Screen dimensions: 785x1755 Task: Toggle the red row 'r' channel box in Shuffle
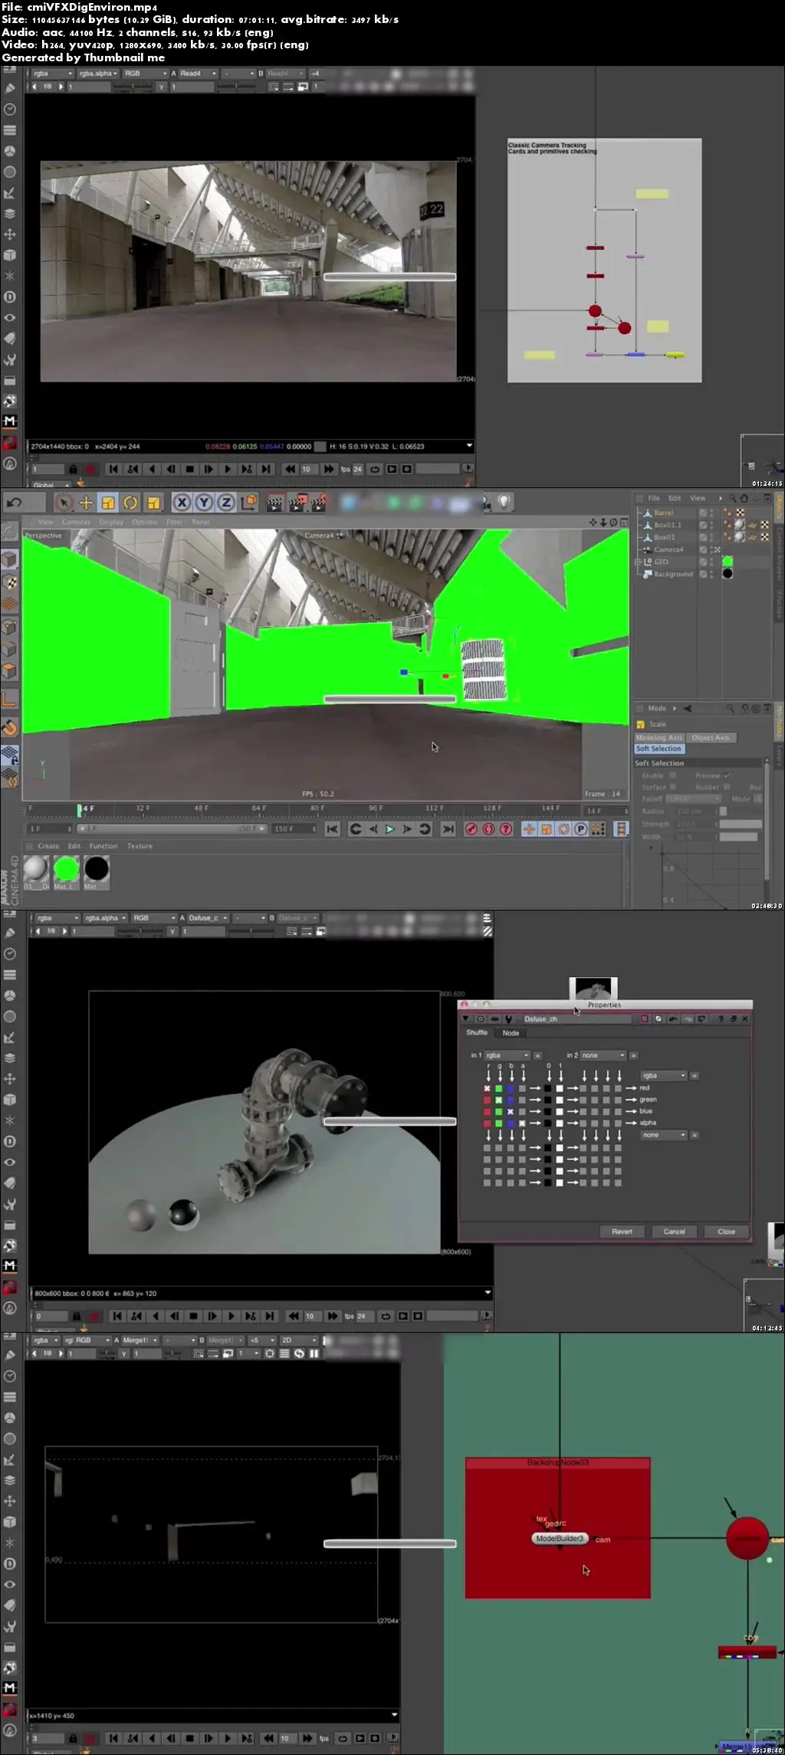487,1088
